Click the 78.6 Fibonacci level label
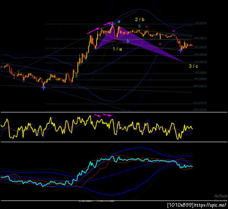228x209 pixels. tap(201, 72)
